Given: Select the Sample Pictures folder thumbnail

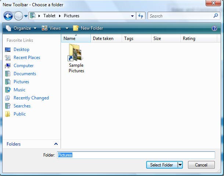Looking at the screenshot, I should point(75,52).
